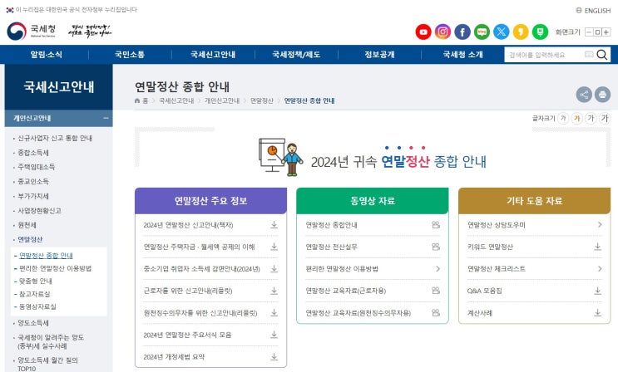Go to 국세청 logo home page

point(31,31)
